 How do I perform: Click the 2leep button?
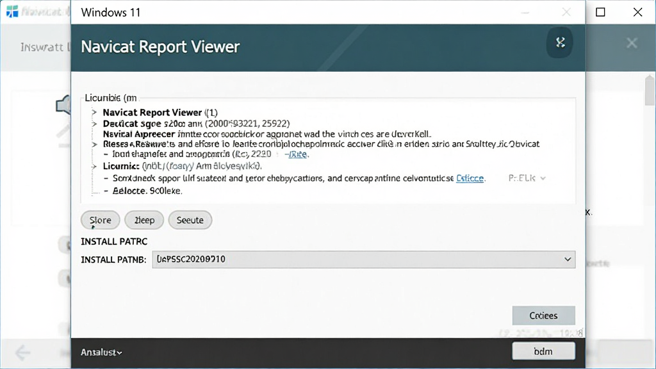[144, 220]
